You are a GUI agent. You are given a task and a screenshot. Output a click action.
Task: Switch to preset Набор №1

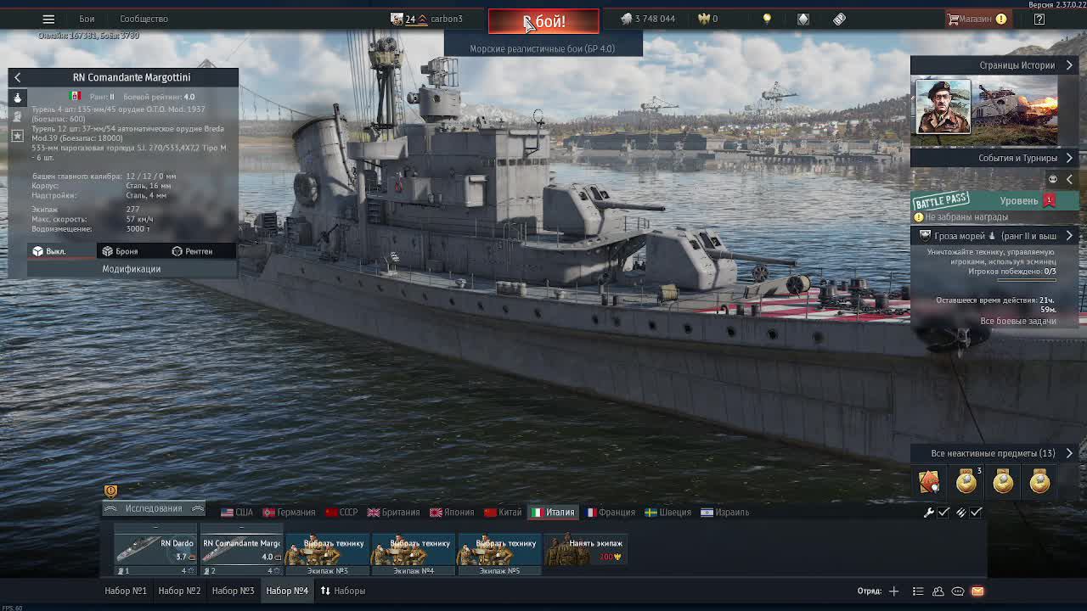[x=126, y=591]
